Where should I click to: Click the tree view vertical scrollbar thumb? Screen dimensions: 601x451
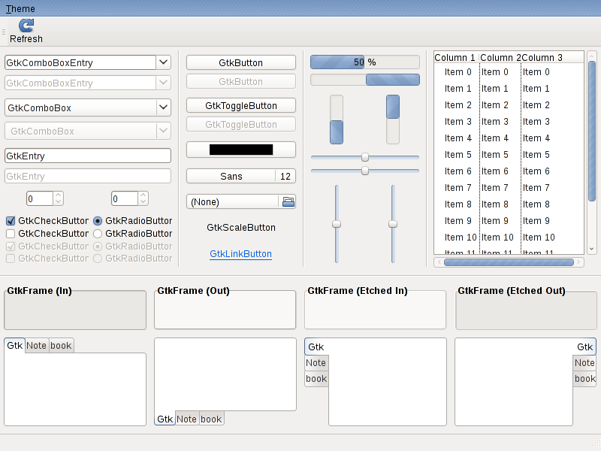(591, 130)
